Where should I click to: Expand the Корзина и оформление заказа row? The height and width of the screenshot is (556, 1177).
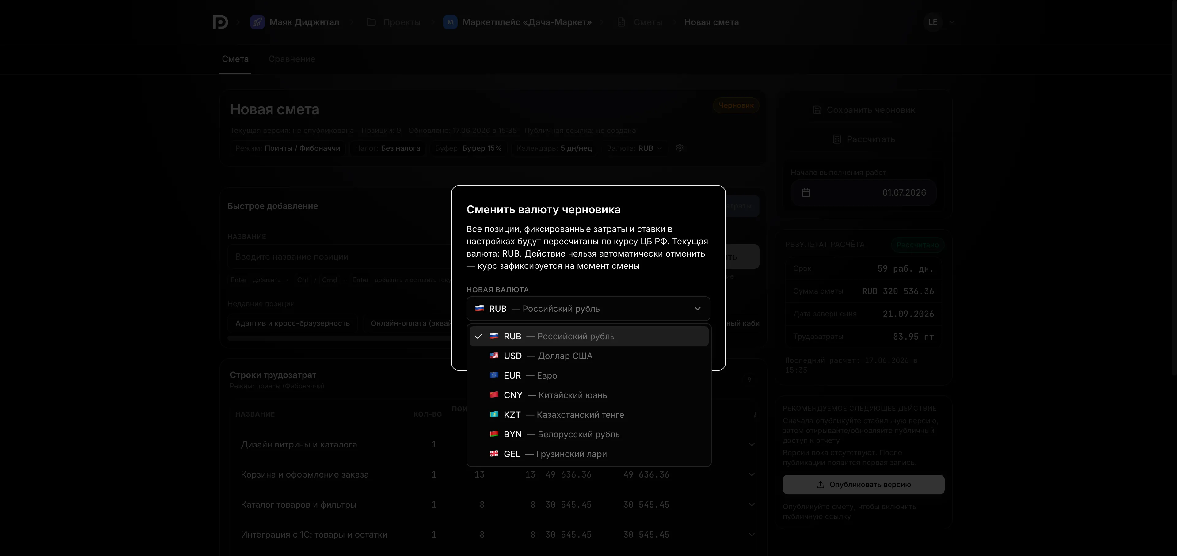pos(752,475)
